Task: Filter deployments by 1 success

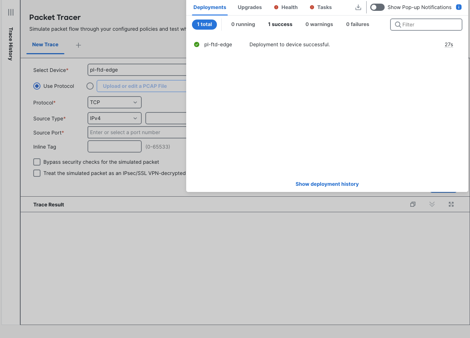Action: (280, 24)
